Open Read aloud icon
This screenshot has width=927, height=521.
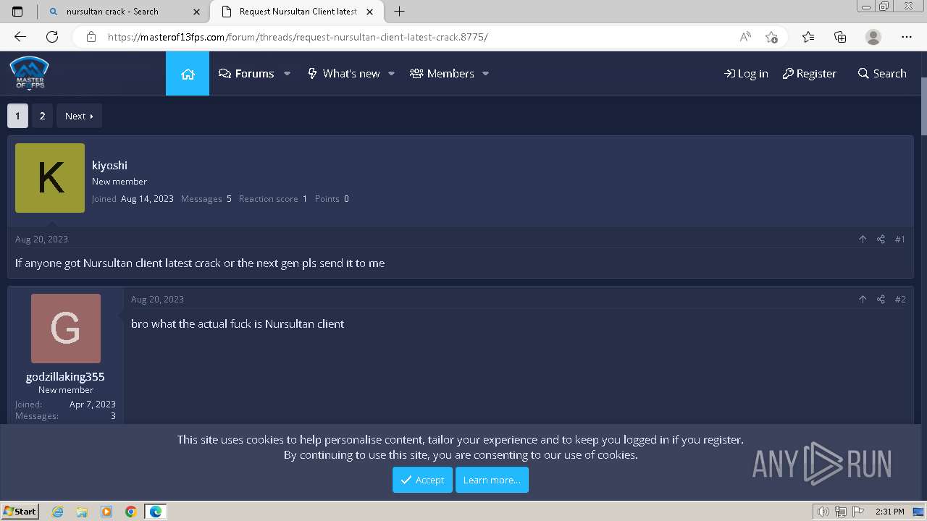[745, 37]
